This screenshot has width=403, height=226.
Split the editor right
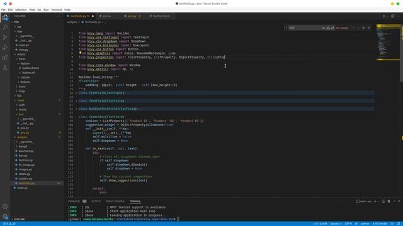pos(393,16)
